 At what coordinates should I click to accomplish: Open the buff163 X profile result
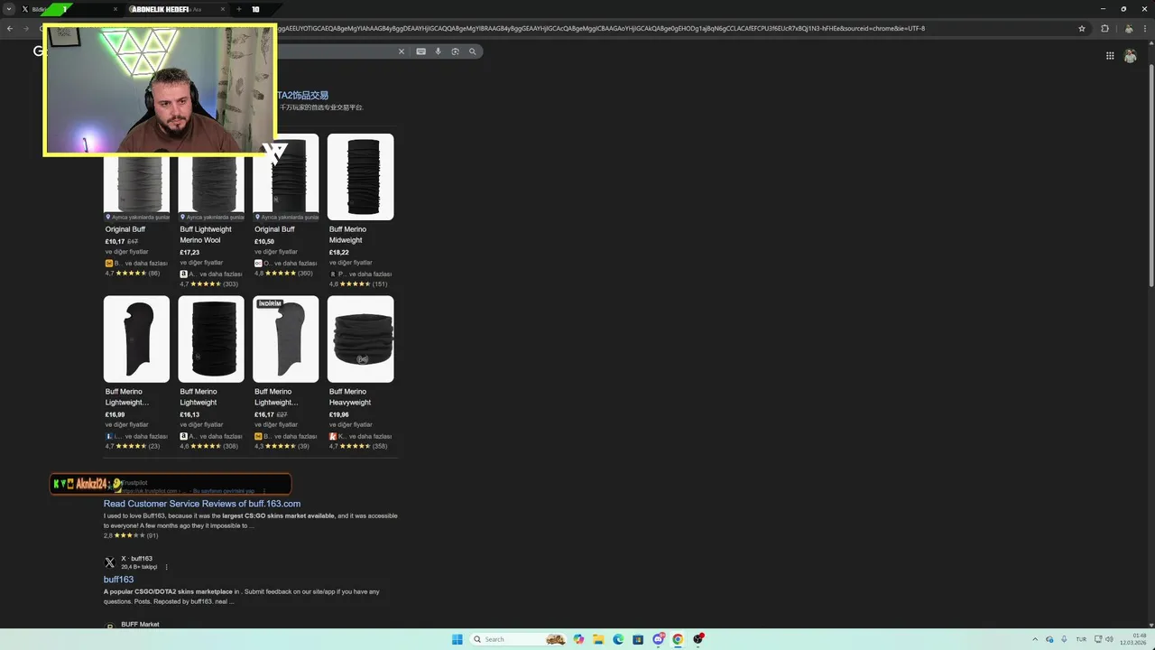point(118,580)
